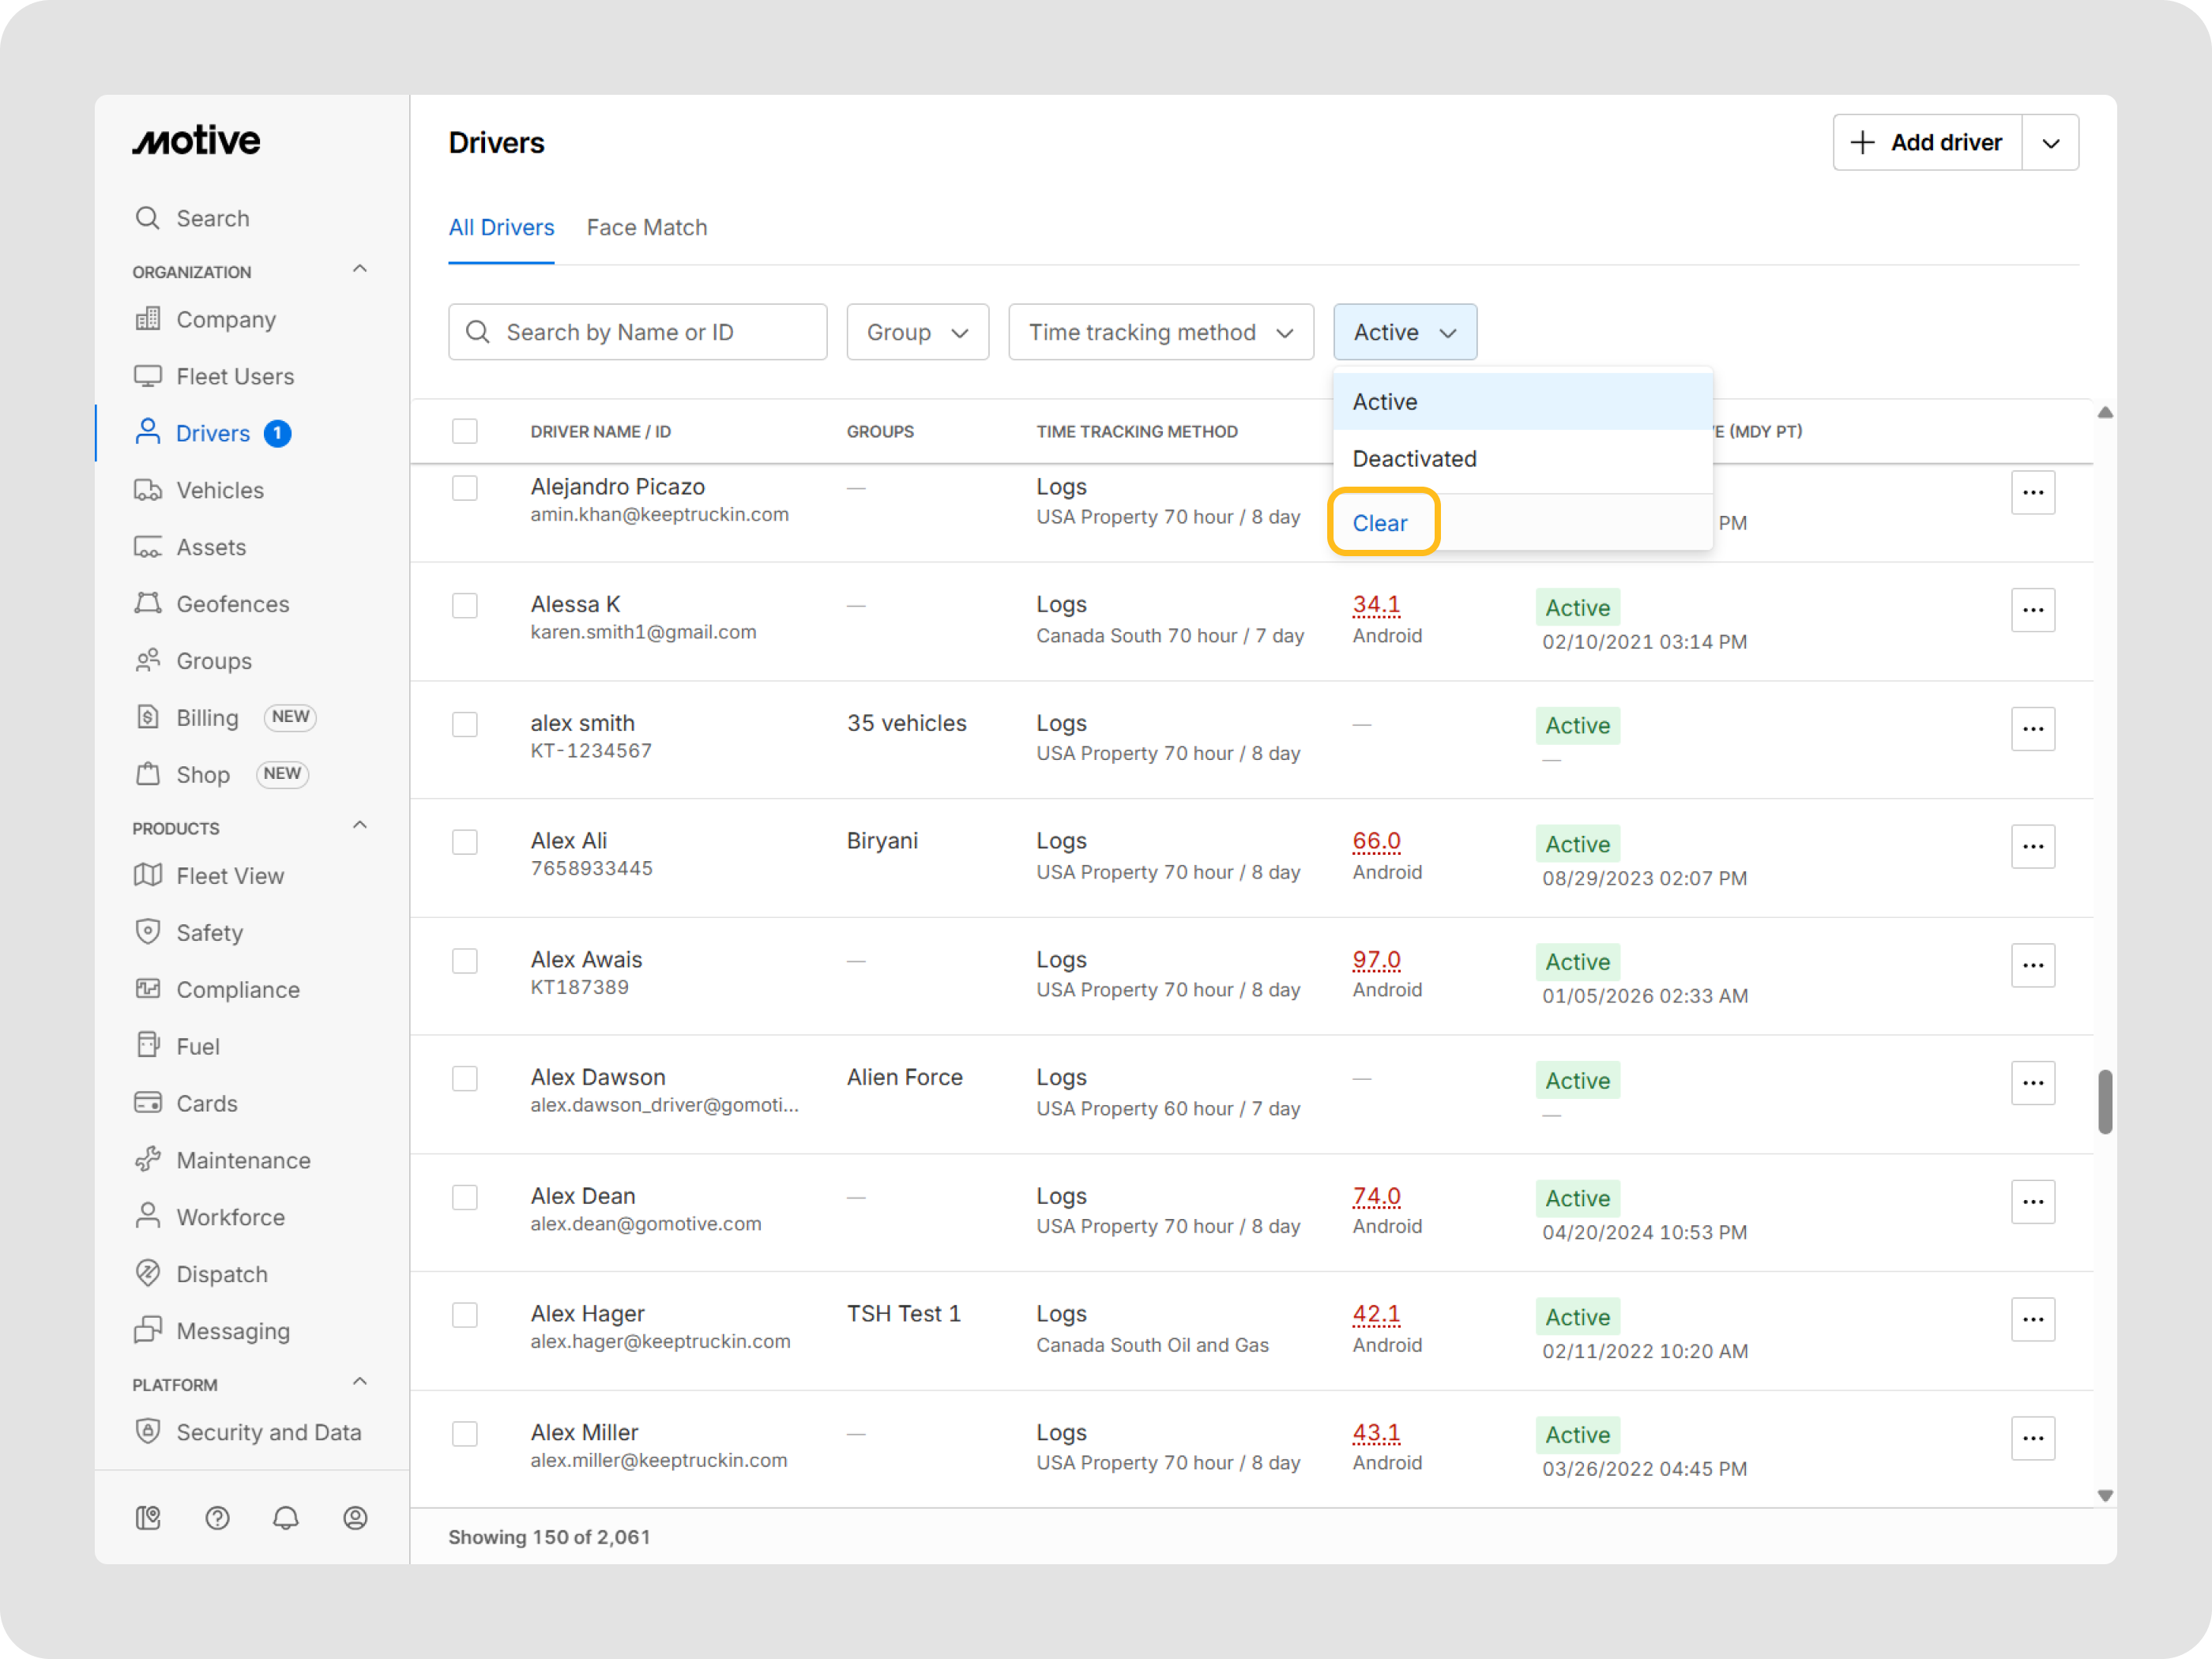Click the map location icon in sidebar footer
The width and height of the screenshot is (2212, 1659).
tap(148, 1518)
